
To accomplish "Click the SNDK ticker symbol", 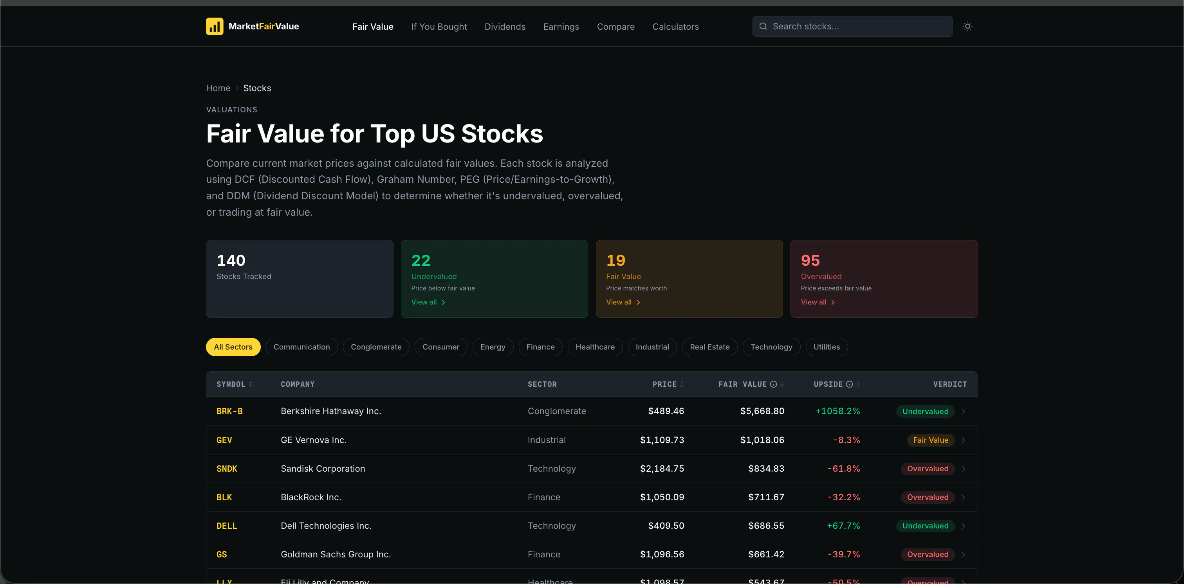I will point(227,469).
